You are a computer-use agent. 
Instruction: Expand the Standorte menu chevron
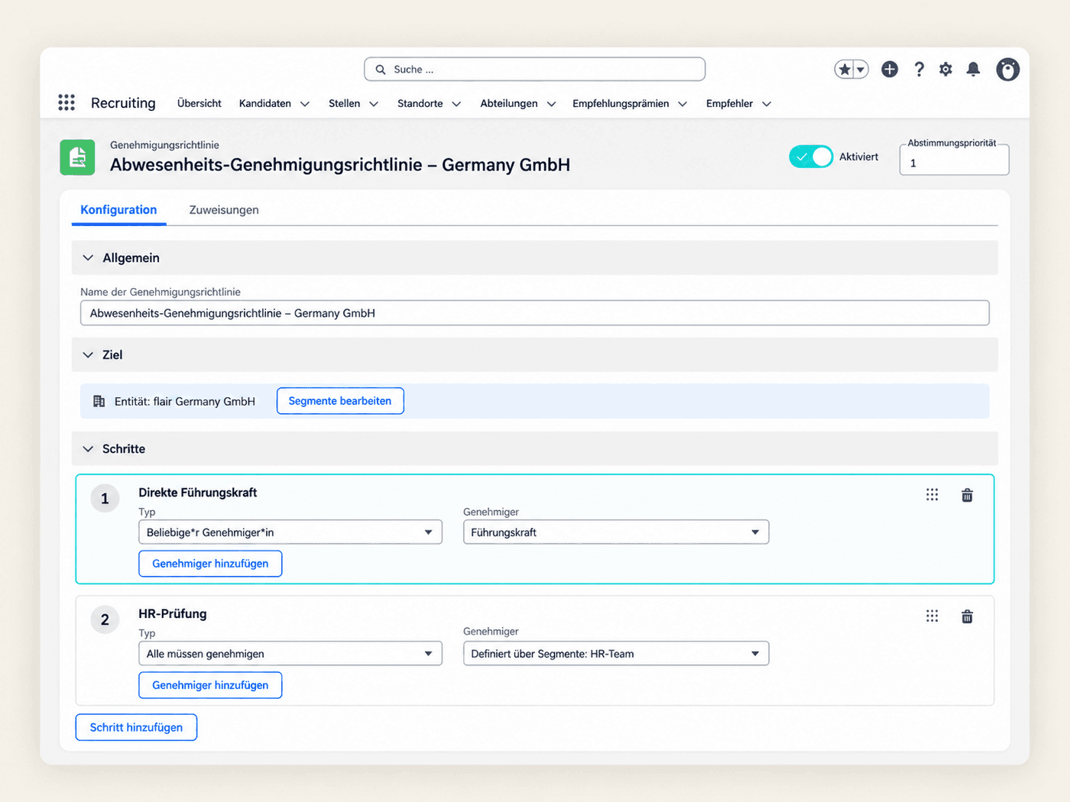pos(456,104)
